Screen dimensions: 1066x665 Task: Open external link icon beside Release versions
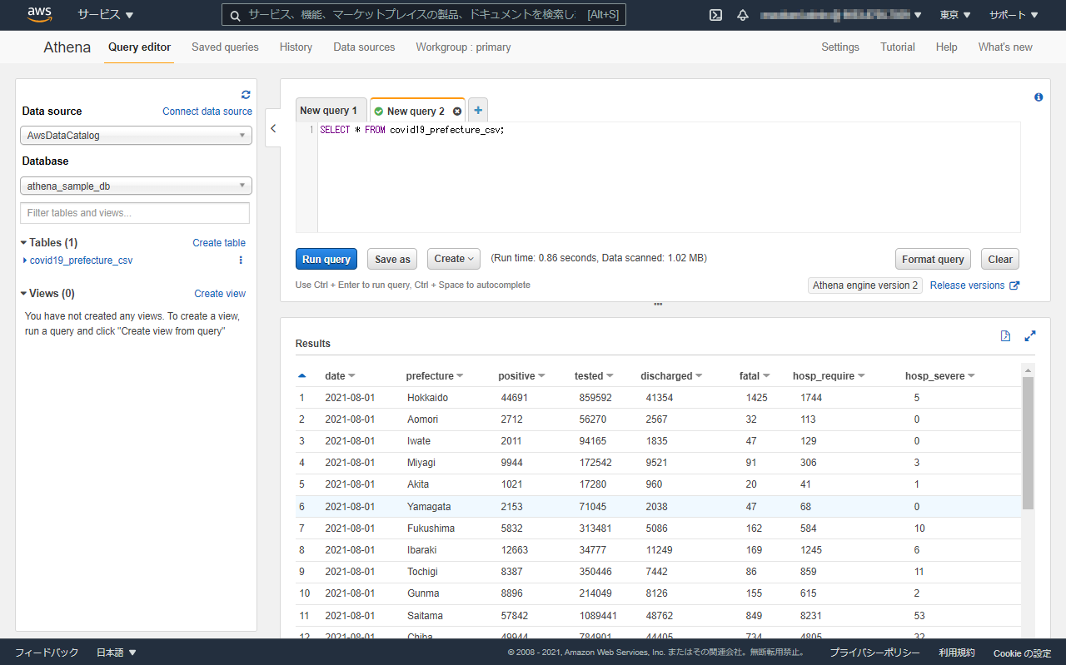click(1014, 285)
